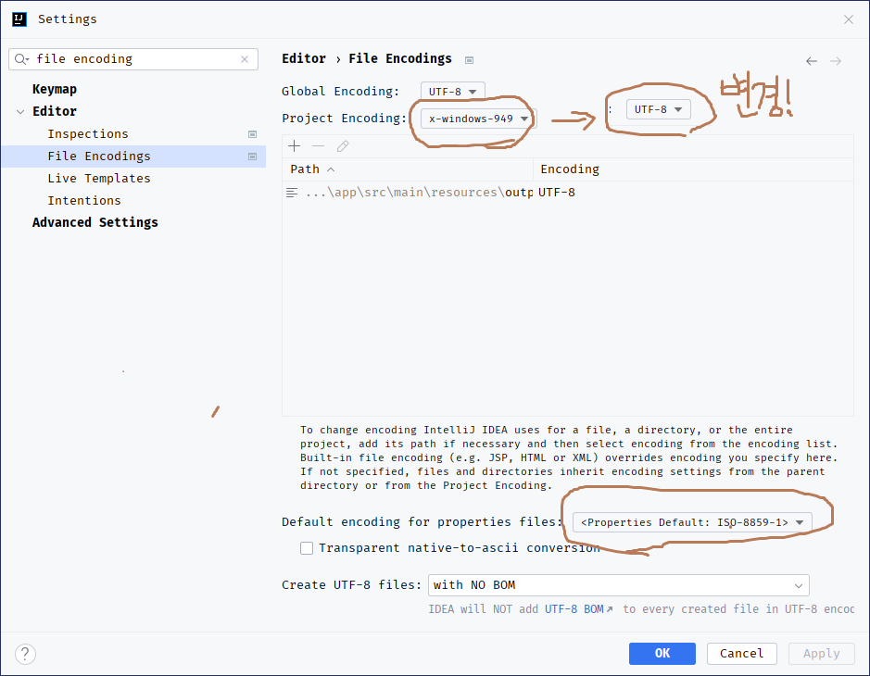The height and width of the screenshot is (676, 870).
Task: Open help with the question mark icon
Action: coord(26,654)
